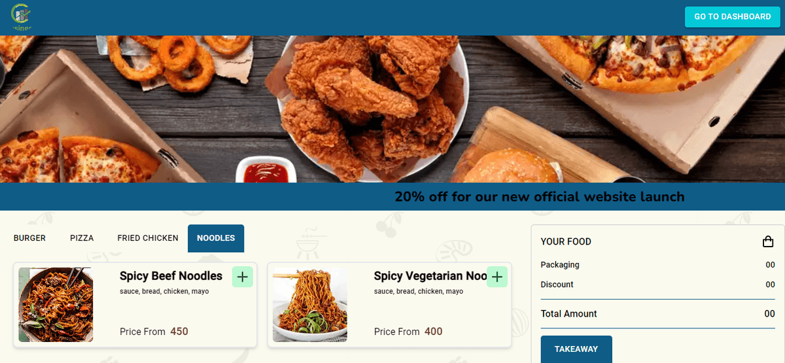The height and width of the screenshot is (363, 785).
Task: Choose the Takeaway button
Action: pyautogui.click(x=576, y=349)
